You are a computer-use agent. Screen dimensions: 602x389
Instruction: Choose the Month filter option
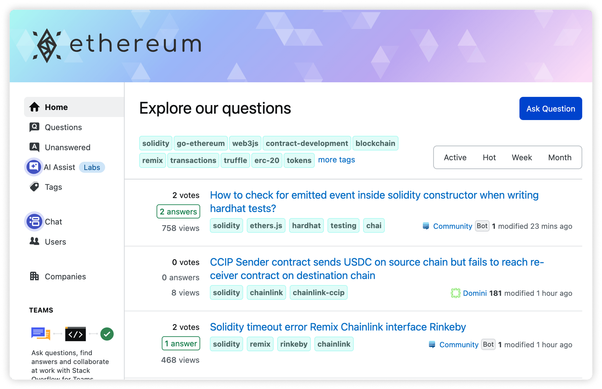coord(560,157)
